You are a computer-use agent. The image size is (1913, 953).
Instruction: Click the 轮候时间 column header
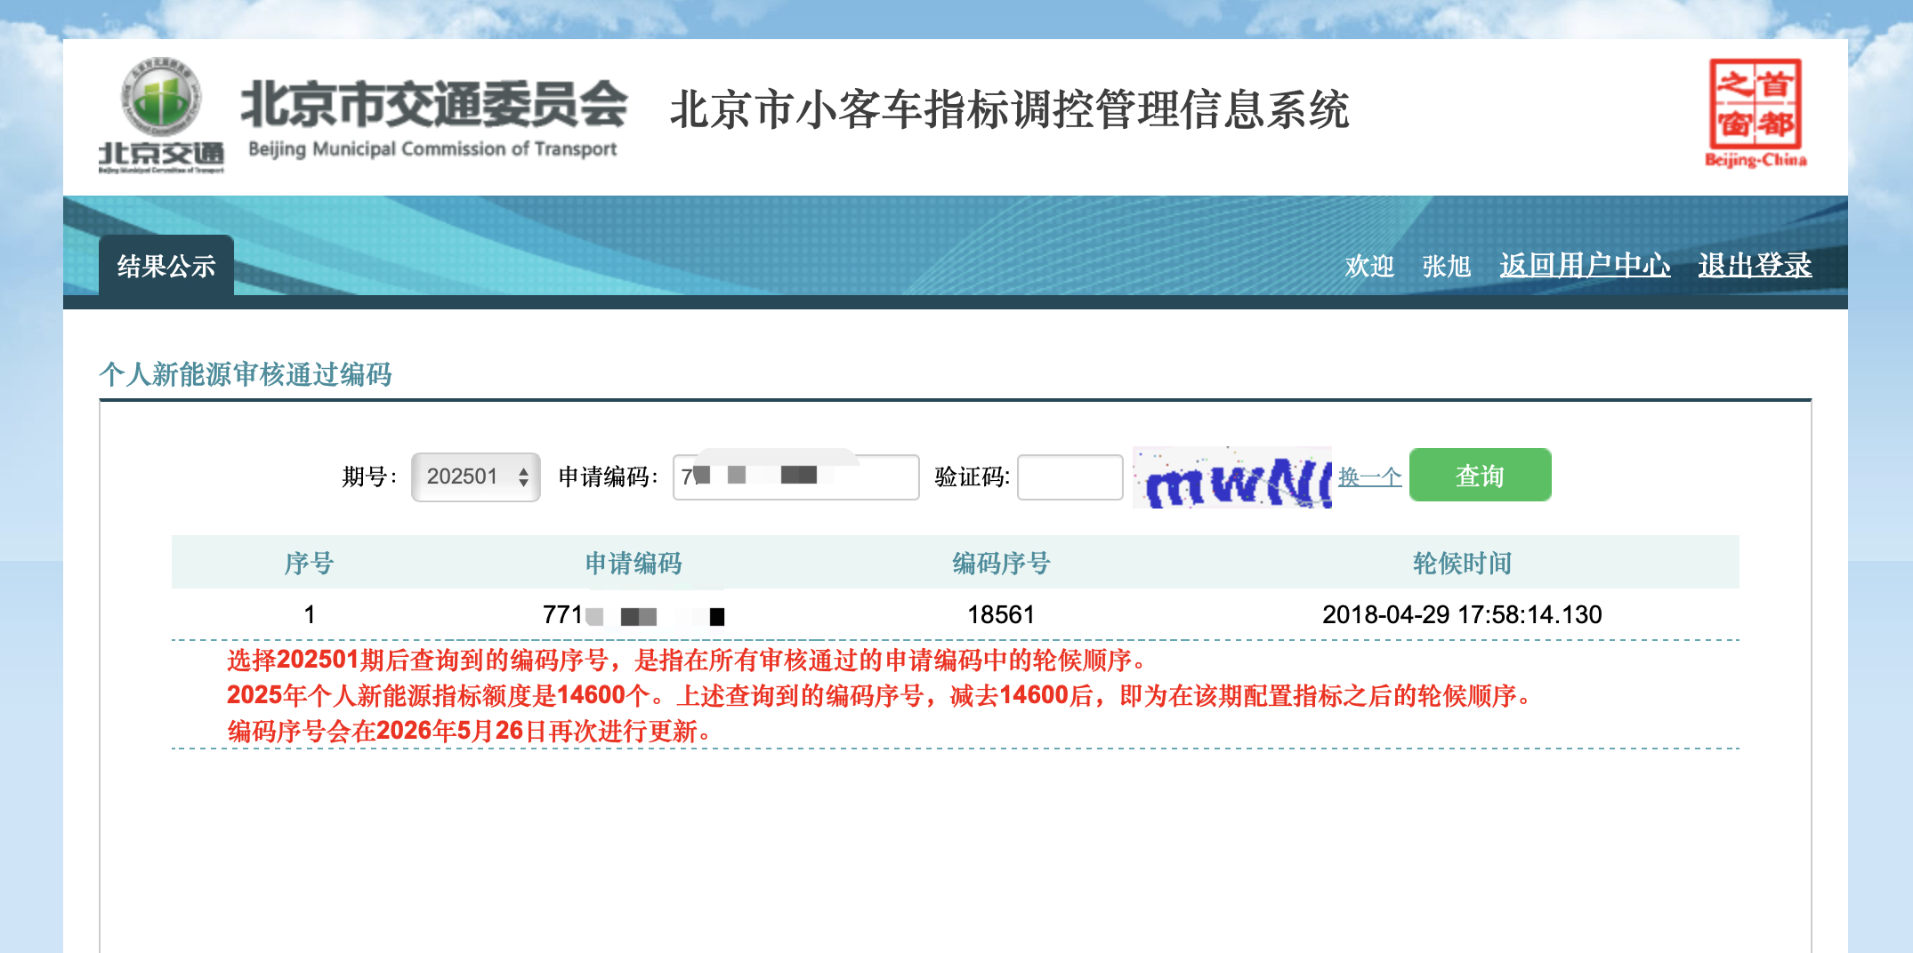(x=1462, y=563)
